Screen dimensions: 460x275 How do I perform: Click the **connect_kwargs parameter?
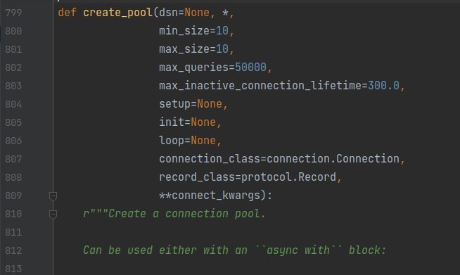210,196
